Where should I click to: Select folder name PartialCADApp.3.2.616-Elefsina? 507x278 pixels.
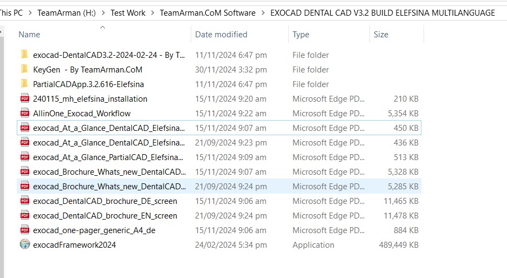pos(88,84)
